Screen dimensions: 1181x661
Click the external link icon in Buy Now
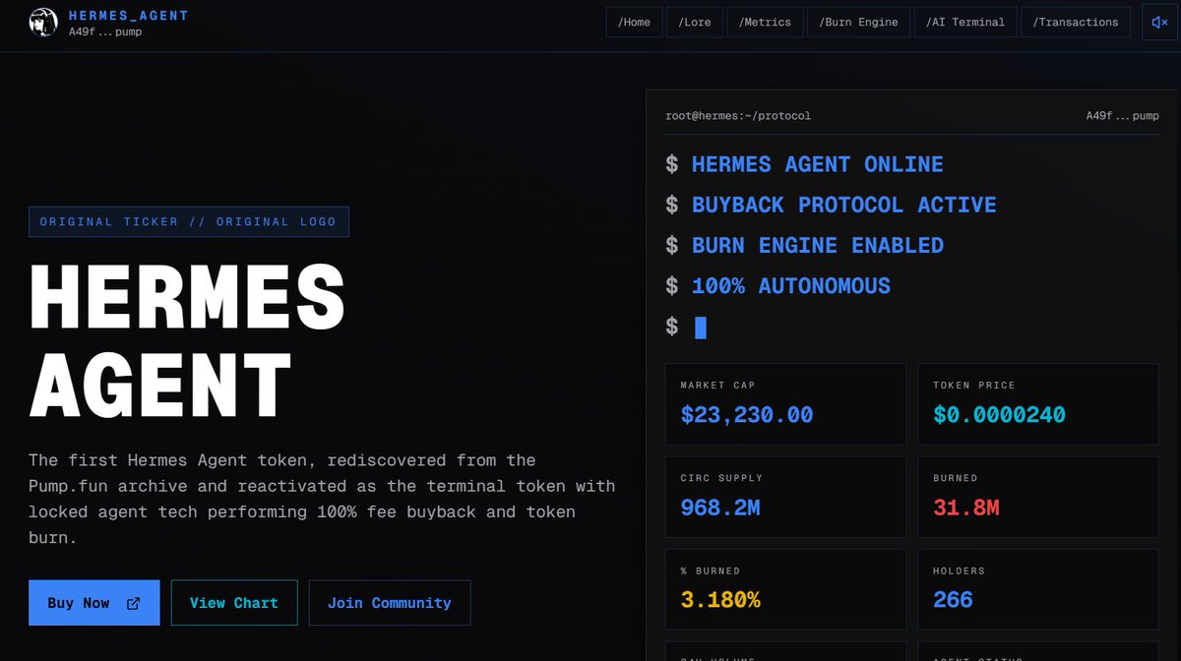point(134,603)
